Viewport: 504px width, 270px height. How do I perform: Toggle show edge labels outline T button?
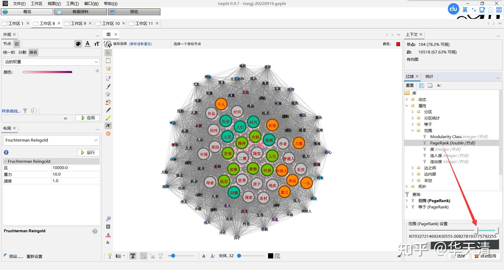161,256
